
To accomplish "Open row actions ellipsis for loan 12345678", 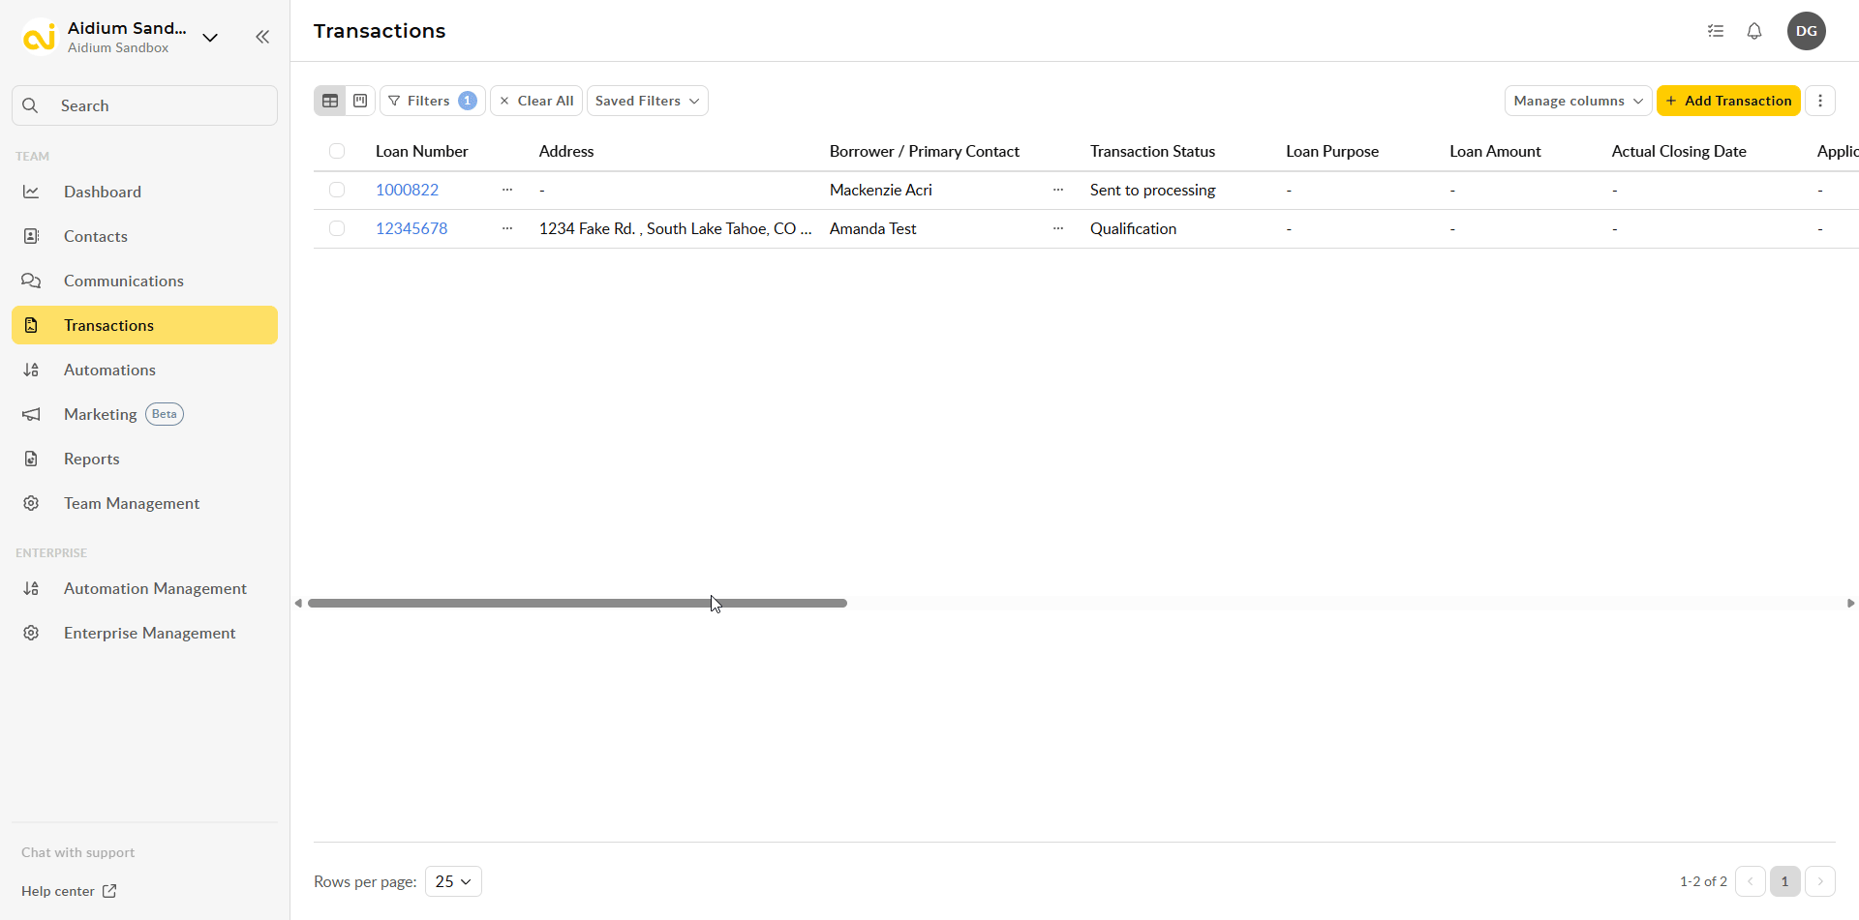I will 507,228.
